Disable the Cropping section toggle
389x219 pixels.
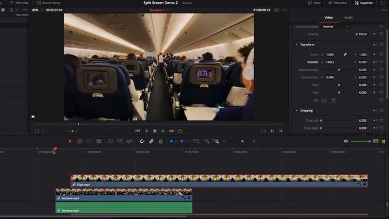point(296,111)
